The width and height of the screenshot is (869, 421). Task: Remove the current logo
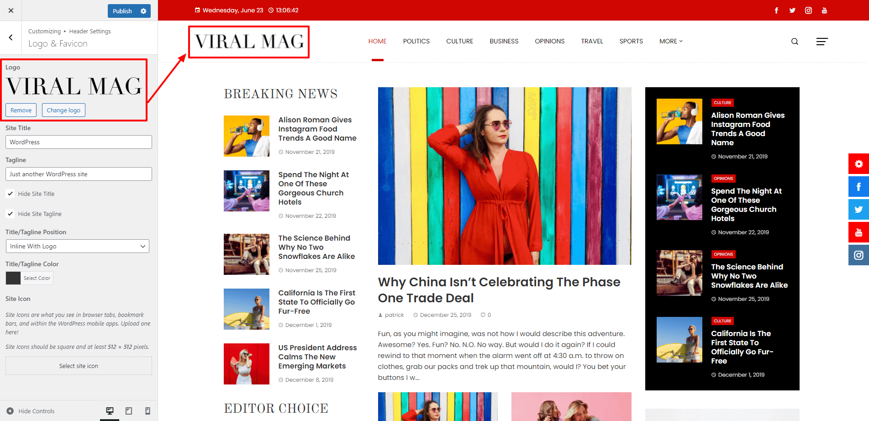pyautogui.click(x=21, y=110)
